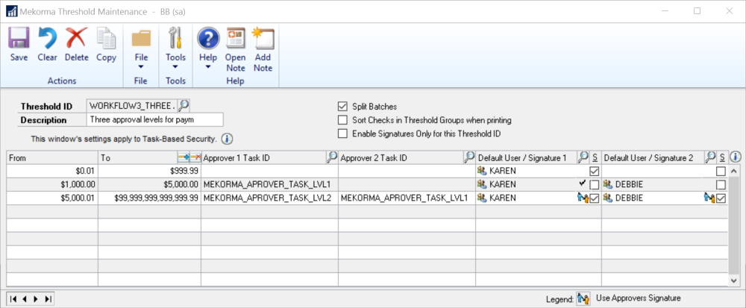This screenshot has height=308, width=746.
Task: Enable Signatures Only for this Threshold ID
Action: click(342, 134)
